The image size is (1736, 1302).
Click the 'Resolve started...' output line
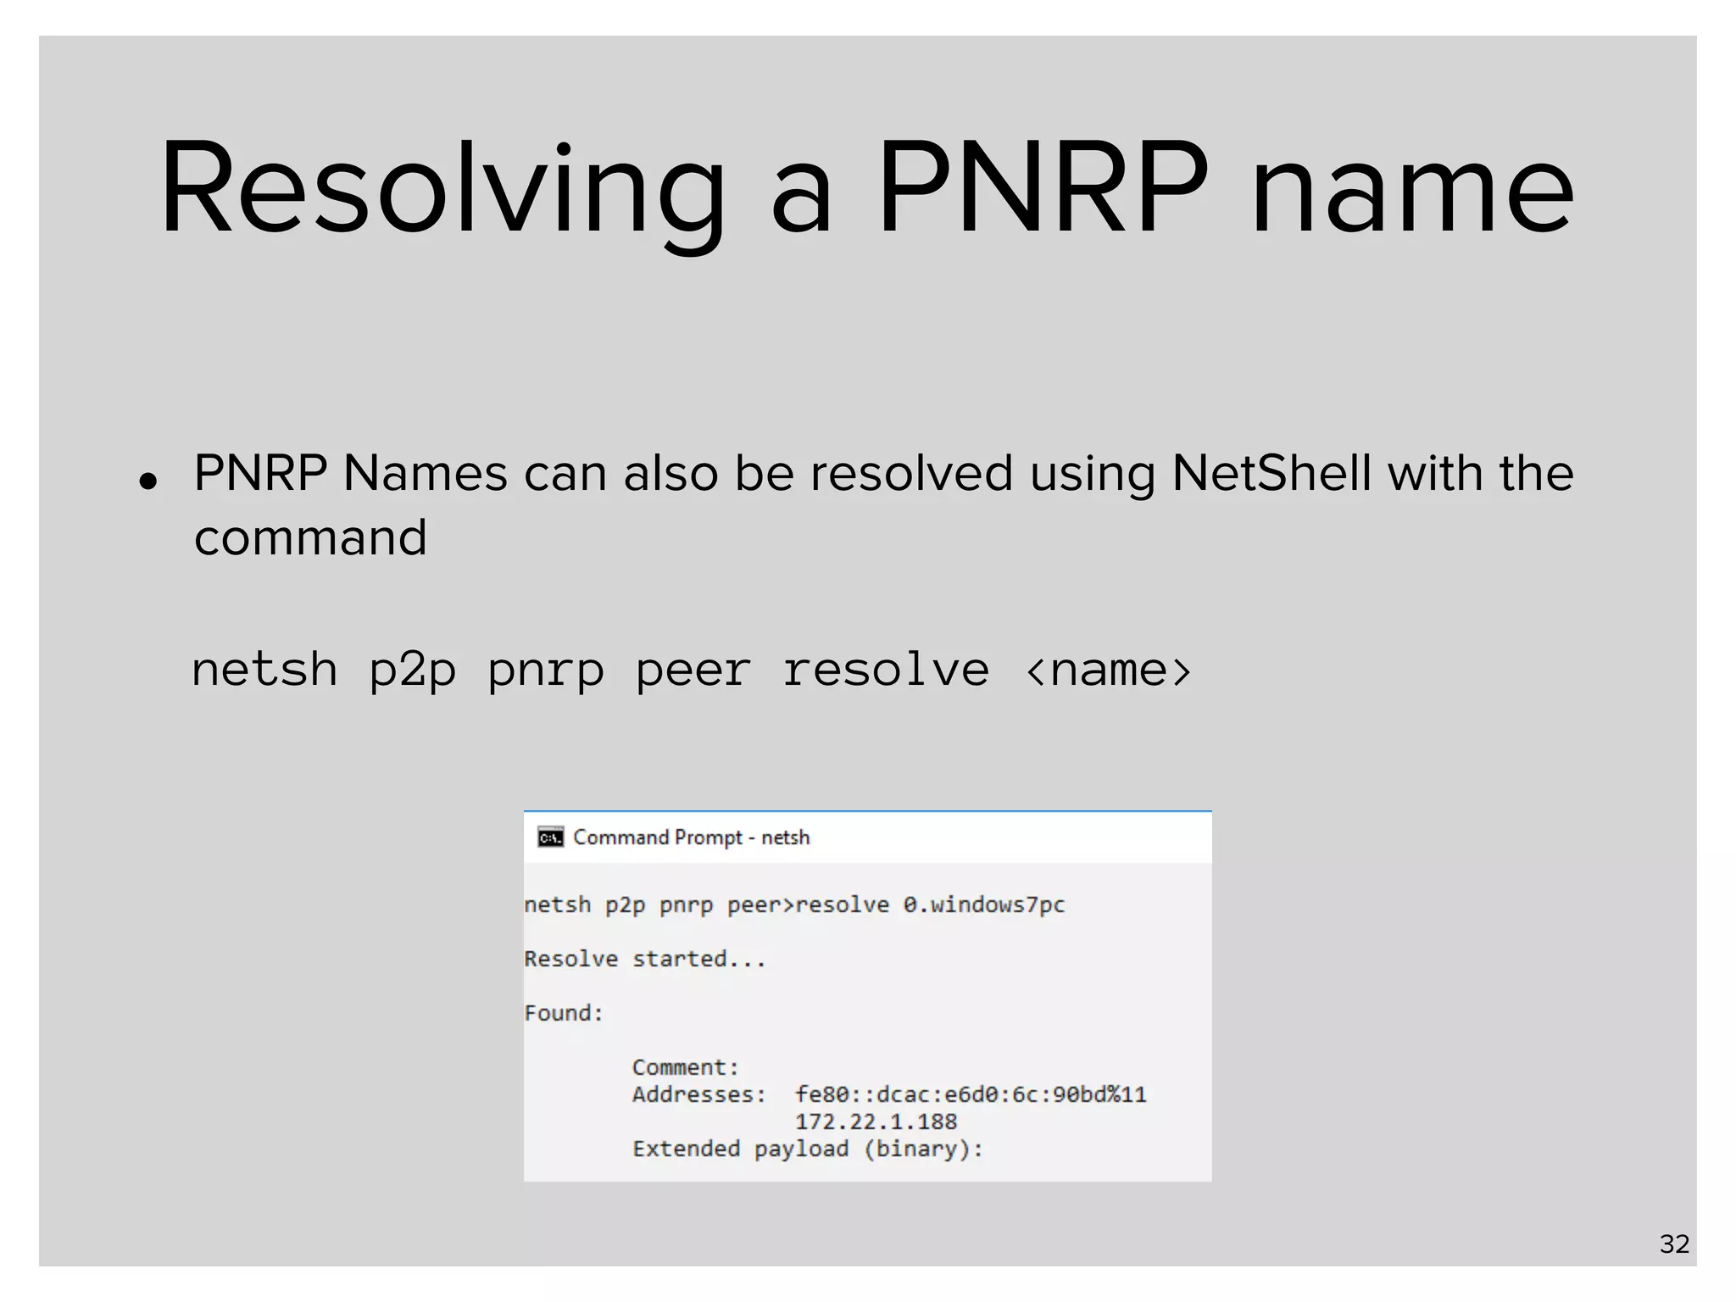tap(645, 959)
